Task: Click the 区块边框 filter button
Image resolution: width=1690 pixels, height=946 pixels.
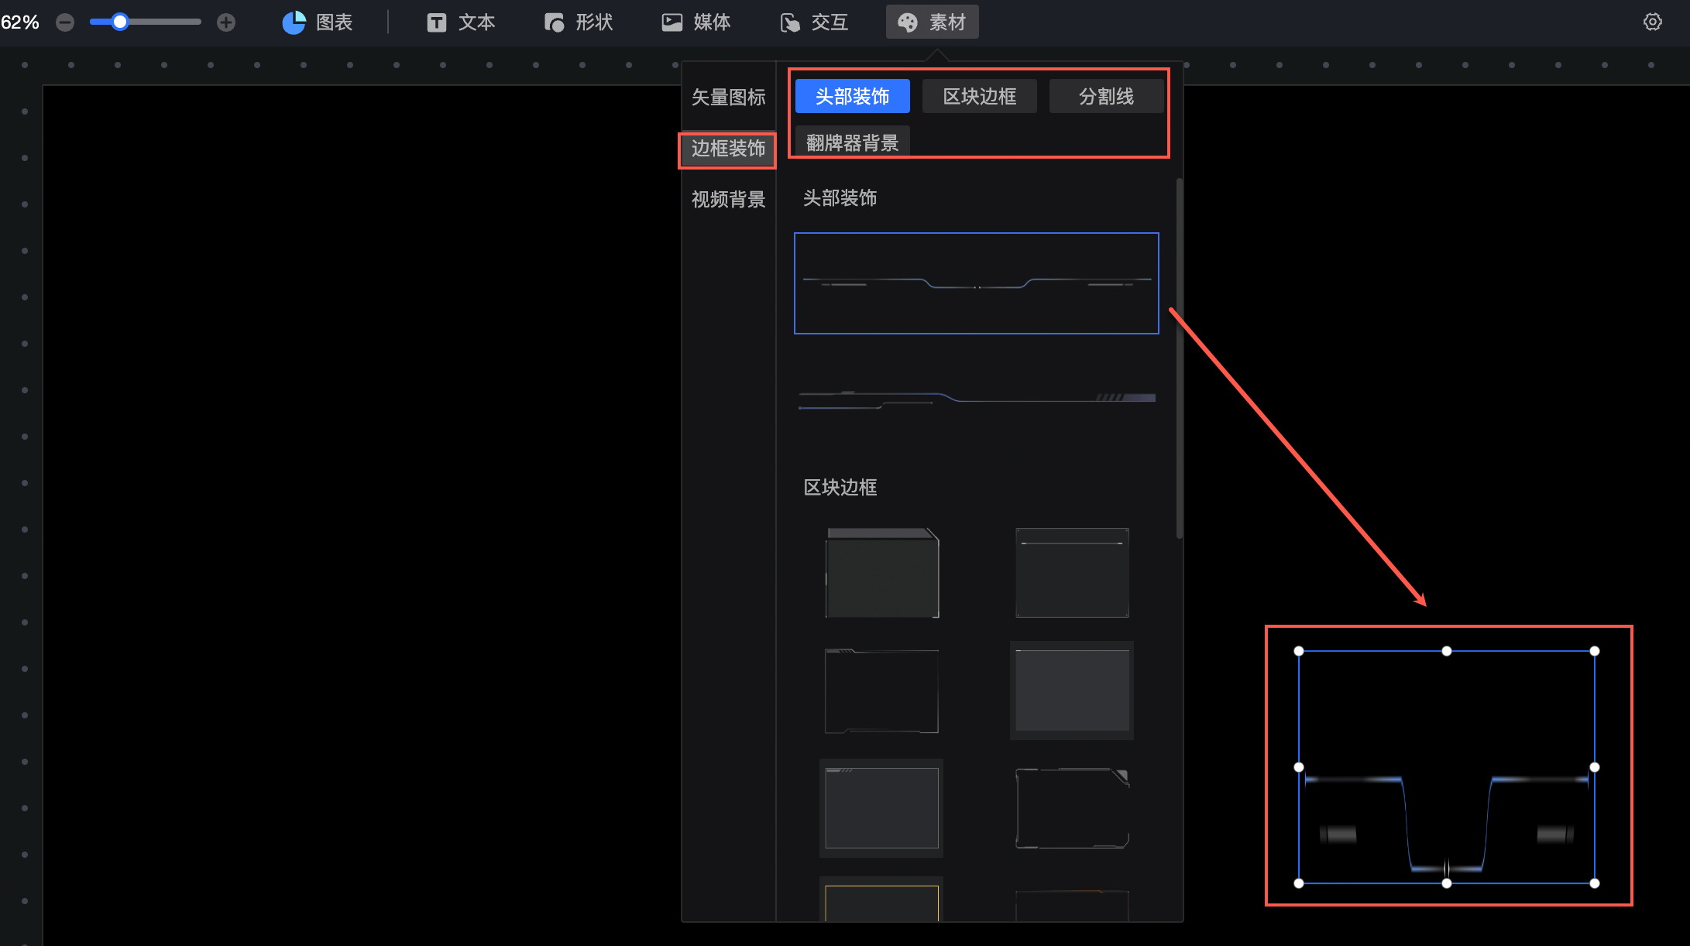Action: [979, 96]
